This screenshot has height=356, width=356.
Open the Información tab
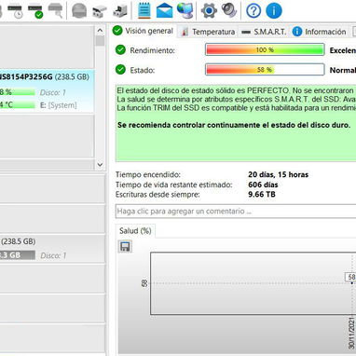[320, 32]
